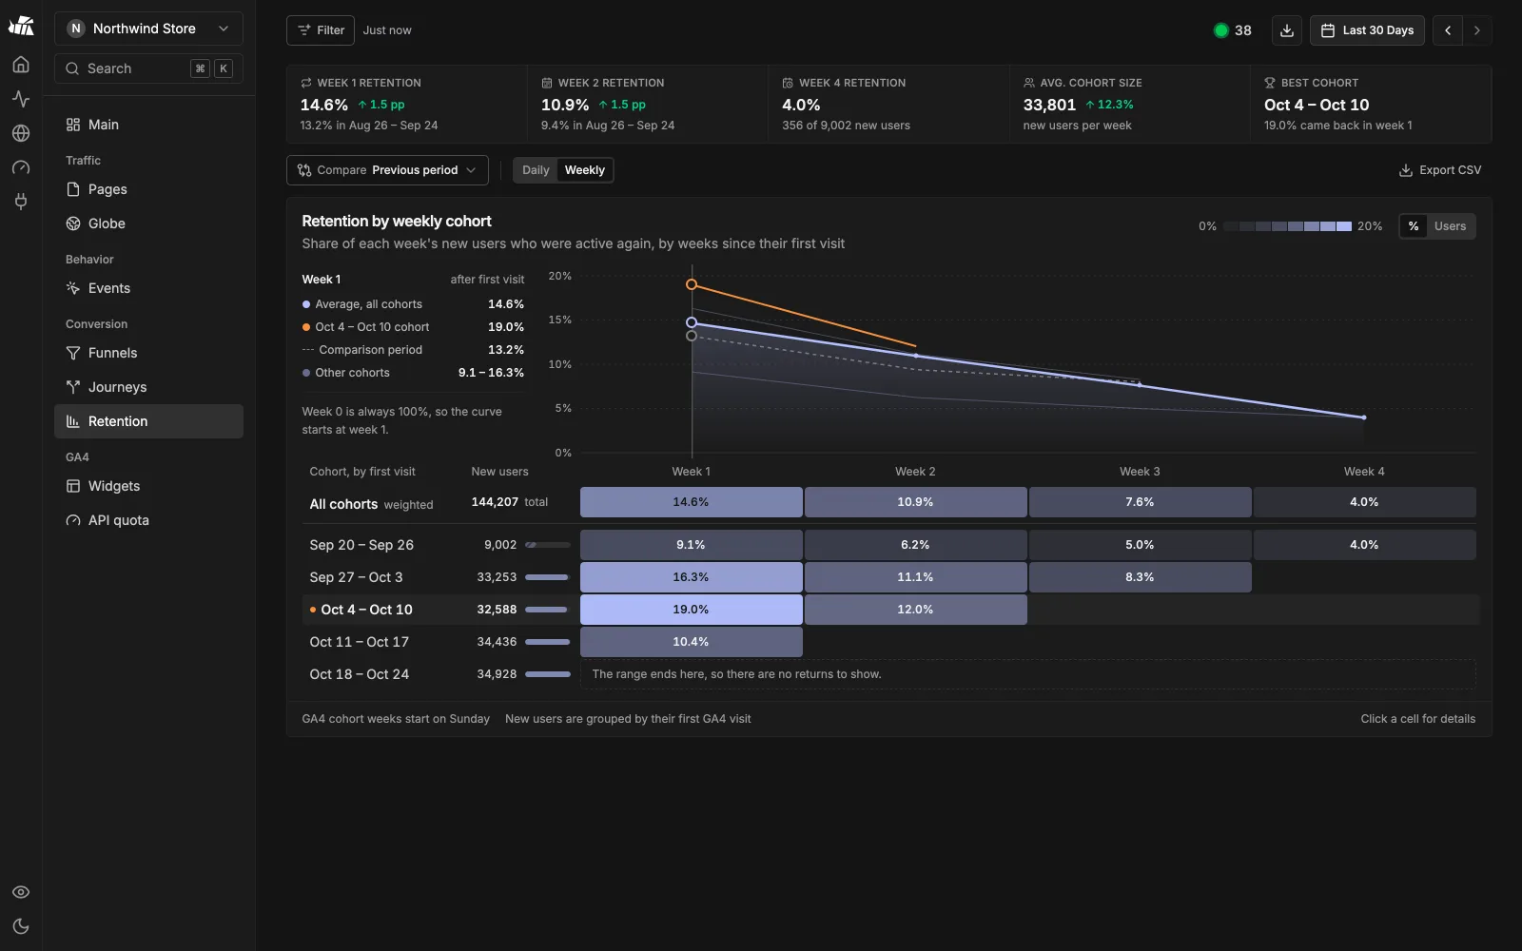Select Users display mode
Viewport: 1522px width, 951px height.
[x=1450, y=226]
